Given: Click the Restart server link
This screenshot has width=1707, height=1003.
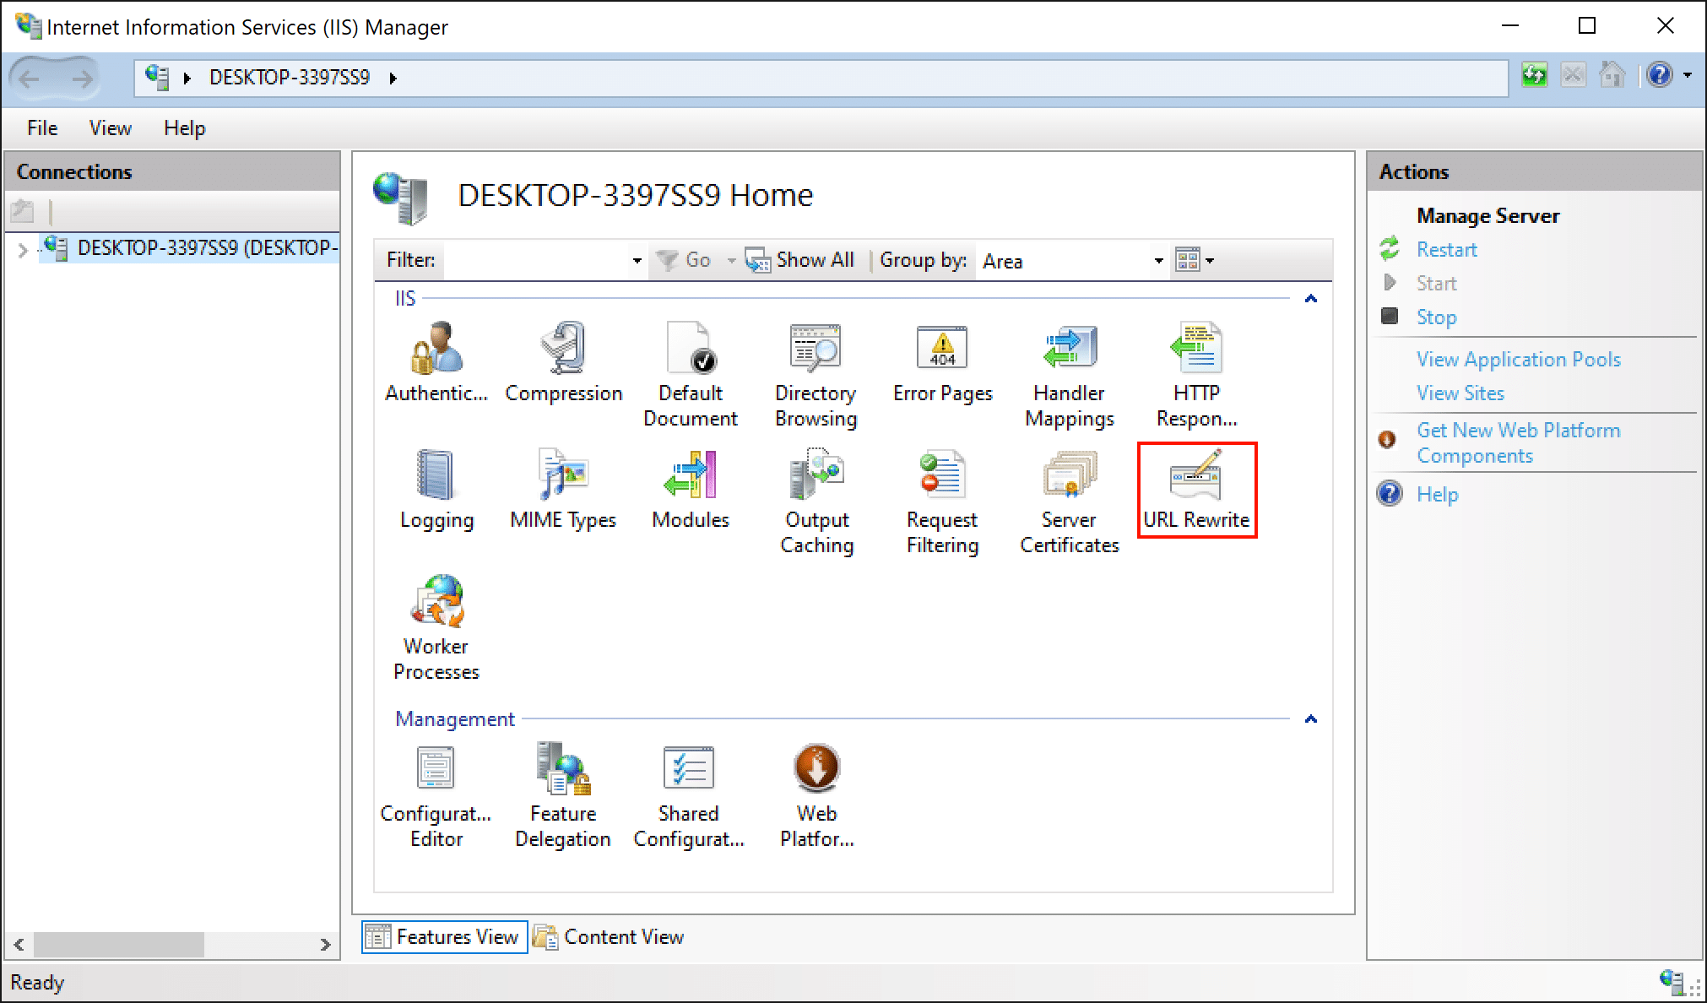Looking at the screenshot, I should click(1446, 250).
